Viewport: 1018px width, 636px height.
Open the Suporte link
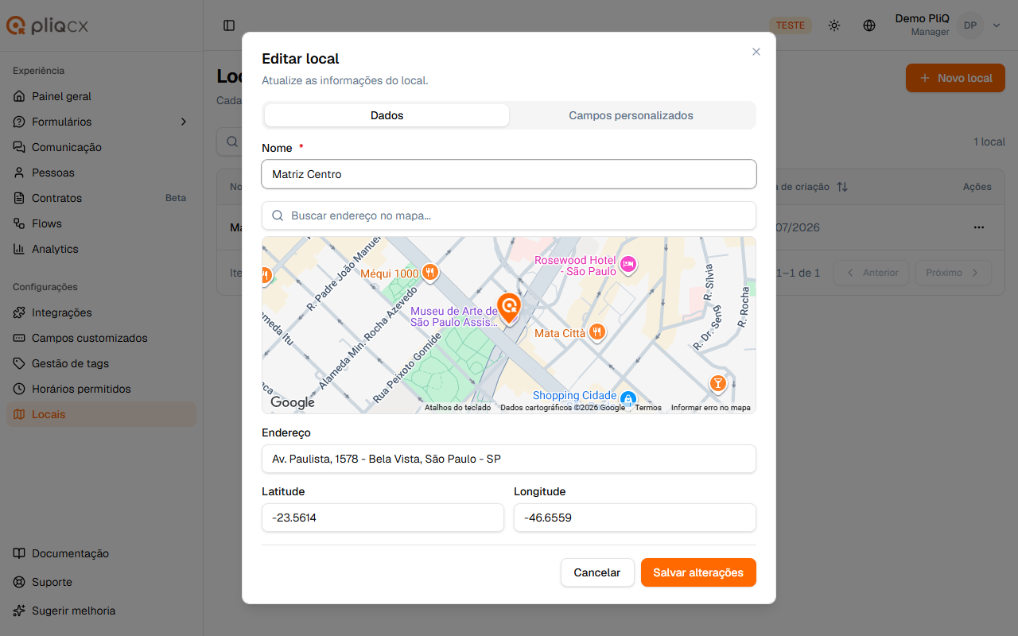tap(101, 582)
